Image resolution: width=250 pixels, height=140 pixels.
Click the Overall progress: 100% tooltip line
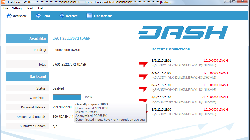[92, 104]
